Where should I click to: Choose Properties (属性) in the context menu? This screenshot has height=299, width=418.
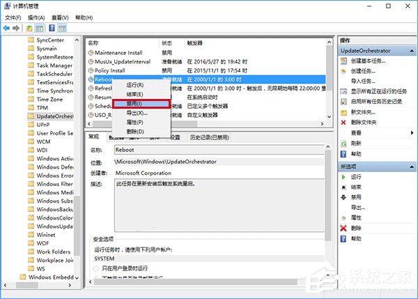(x=135, y=122)
